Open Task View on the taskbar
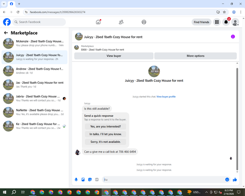Image resolution: width=245 pixels, height=196 pixels. point(23,192)
